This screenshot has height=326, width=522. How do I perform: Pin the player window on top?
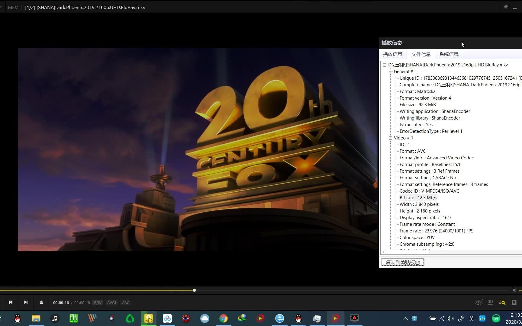click(505, 7)
